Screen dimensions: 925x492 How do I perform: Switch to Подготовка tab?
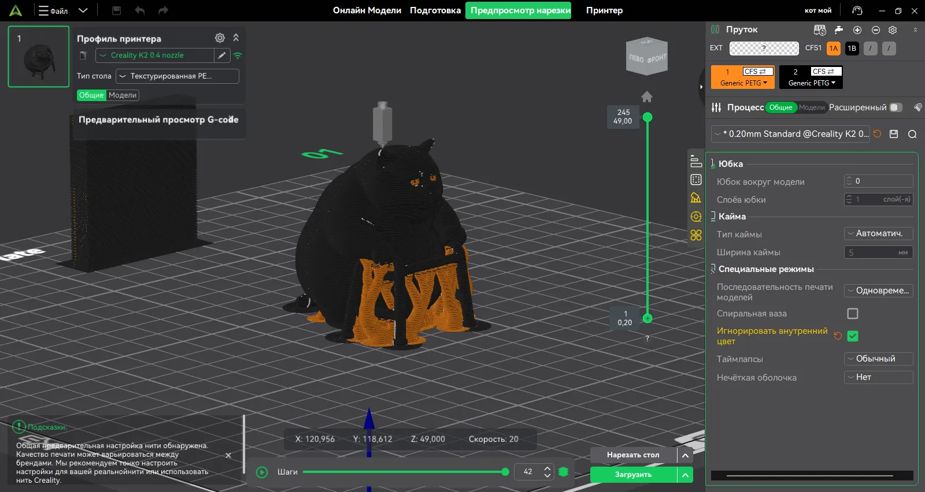pos(435,10)
